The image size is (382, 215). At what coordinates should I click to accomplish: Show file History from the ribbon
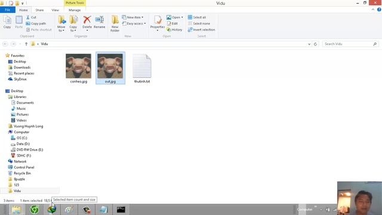174,29
